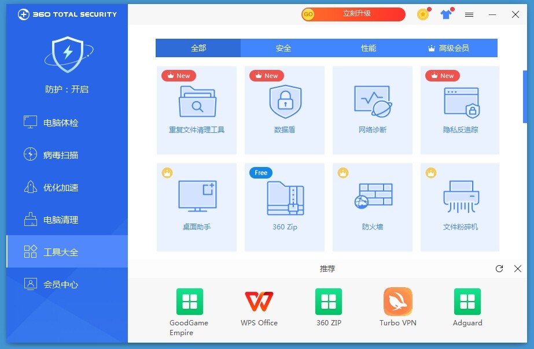This screenshot has width=534, height=349.
Task: Click the vertical scrollbar of the tools list
Action: (525, 96)
